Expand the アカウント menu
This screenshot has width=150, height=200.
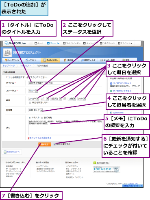125,43
